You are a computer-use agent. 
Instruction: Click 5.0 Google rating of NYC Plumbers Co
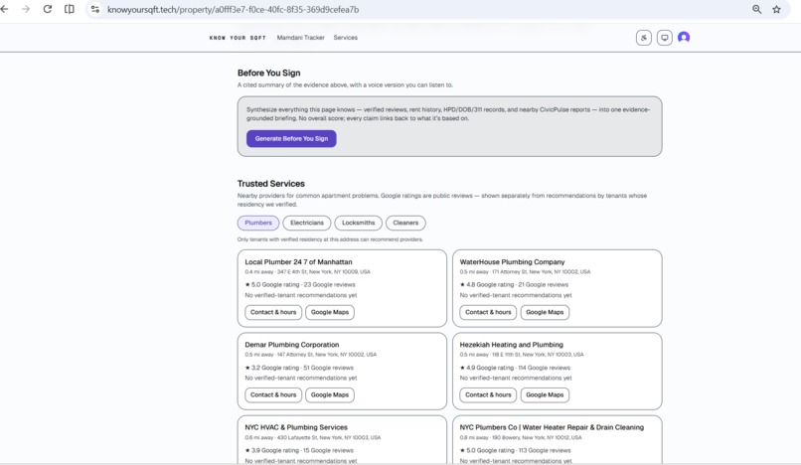489,450
